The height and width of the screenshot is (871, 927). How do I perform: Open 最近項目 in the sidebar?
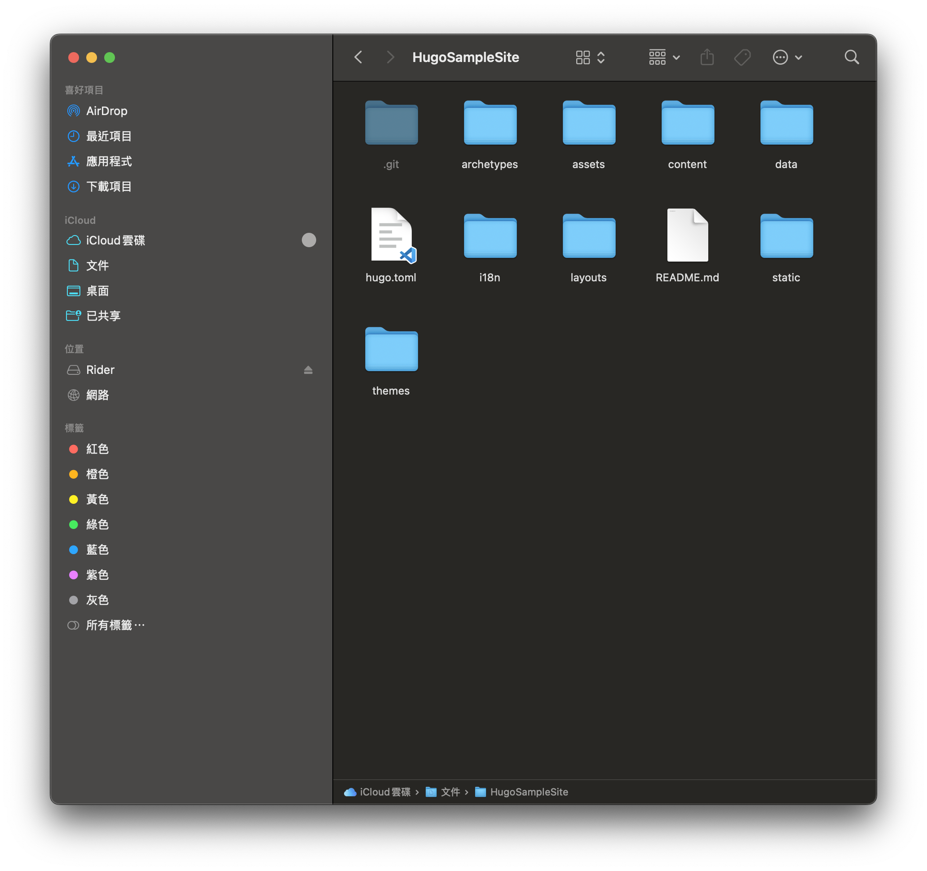(x=192, y=136)
